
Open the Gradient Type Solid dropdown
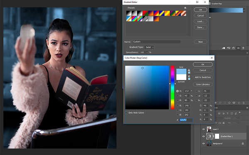149,47
